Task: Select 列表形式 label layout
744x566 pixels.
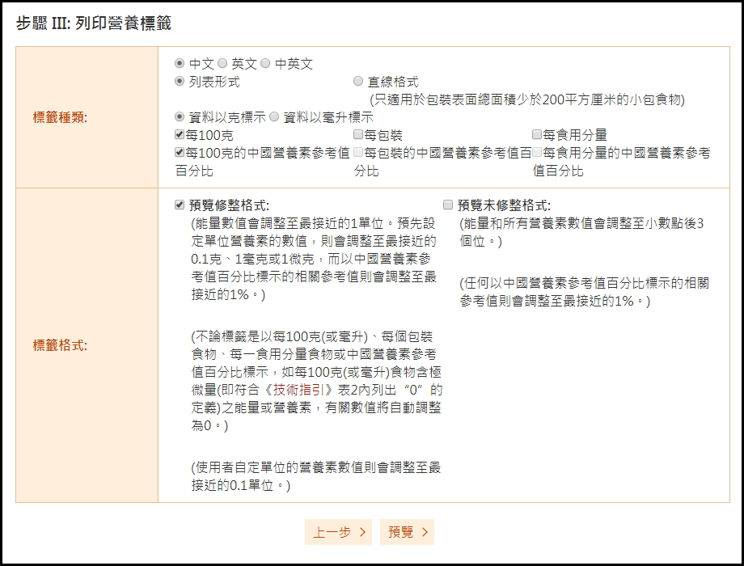Action: pyautogui.click(x=180, y=82)
